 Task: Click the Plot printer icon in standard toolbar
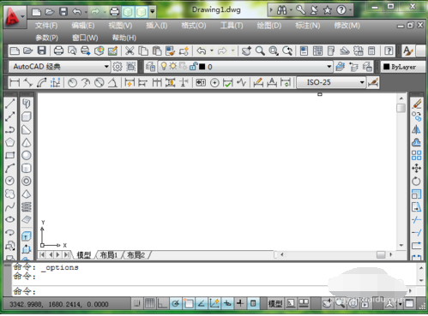[58, 51]
